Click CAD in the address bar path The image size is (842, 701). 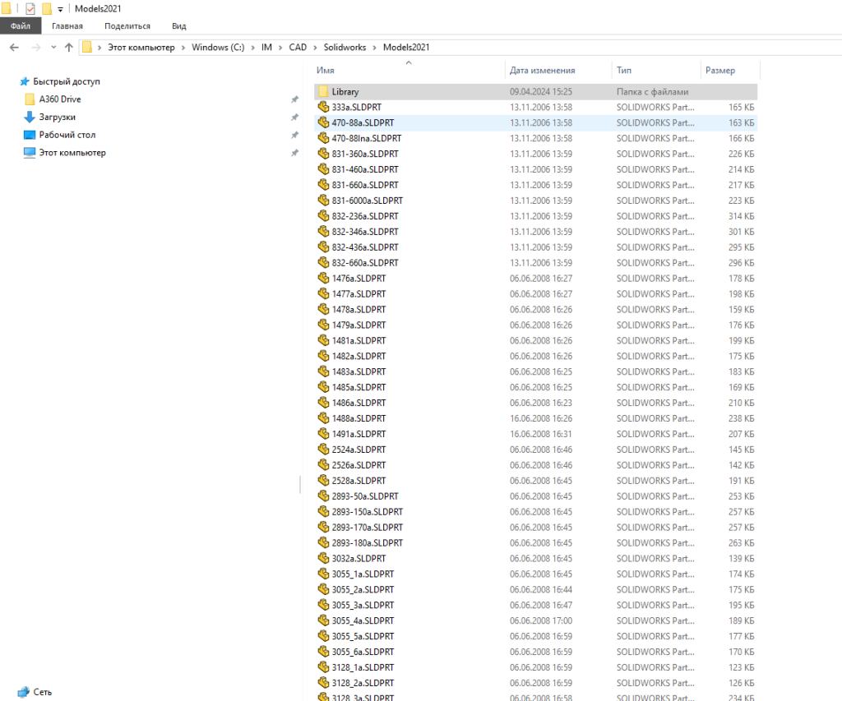297,48
